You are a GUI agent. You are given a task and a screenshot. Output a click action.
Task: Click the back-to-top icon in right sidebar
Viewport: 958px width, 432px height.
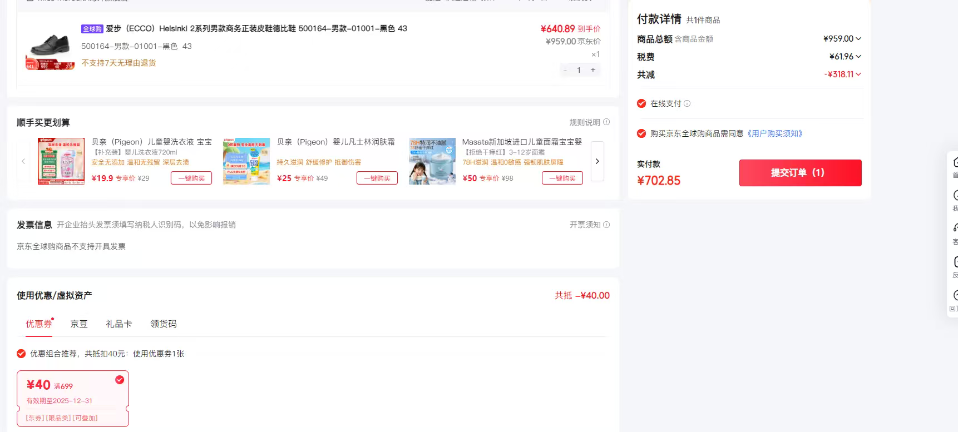955,295
